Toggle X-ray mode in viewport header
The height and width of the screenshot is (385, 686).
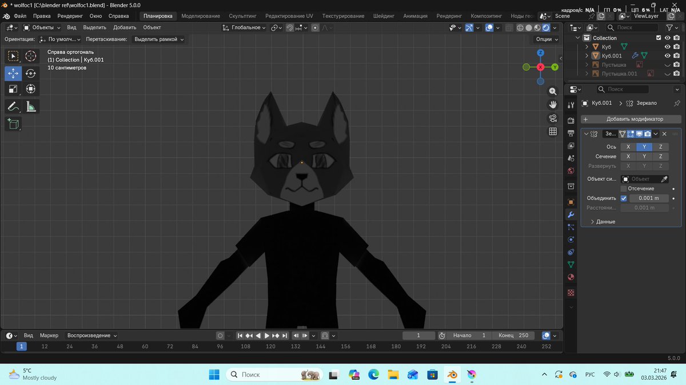(x=509, y=27)
